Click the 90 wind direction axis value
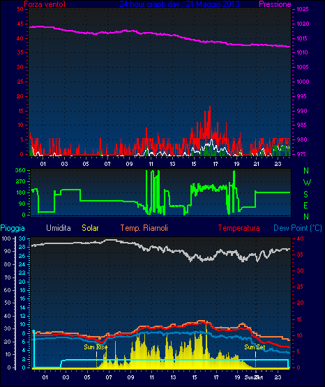The height and width of the screenshot is (387, 325). (22, 204)
